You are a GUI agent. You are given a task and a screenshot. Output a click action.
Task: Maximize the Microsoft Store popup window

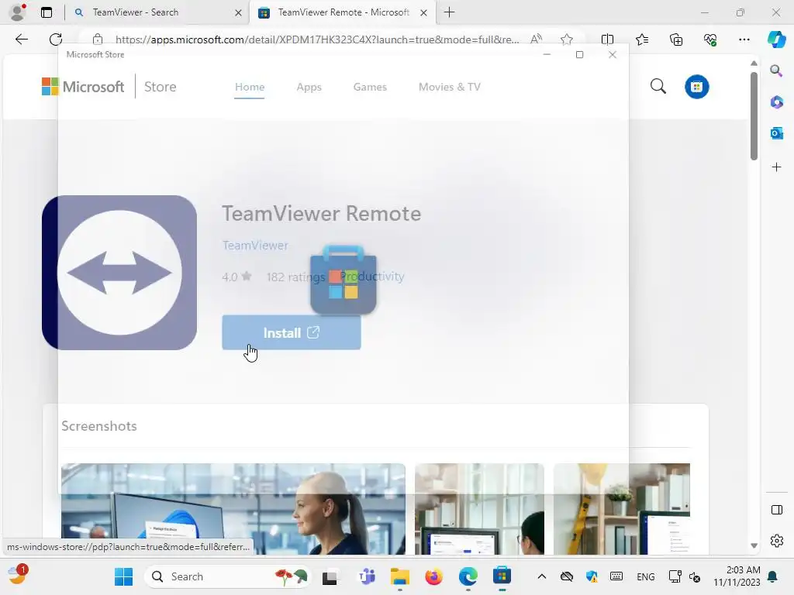tap(579, 55)
